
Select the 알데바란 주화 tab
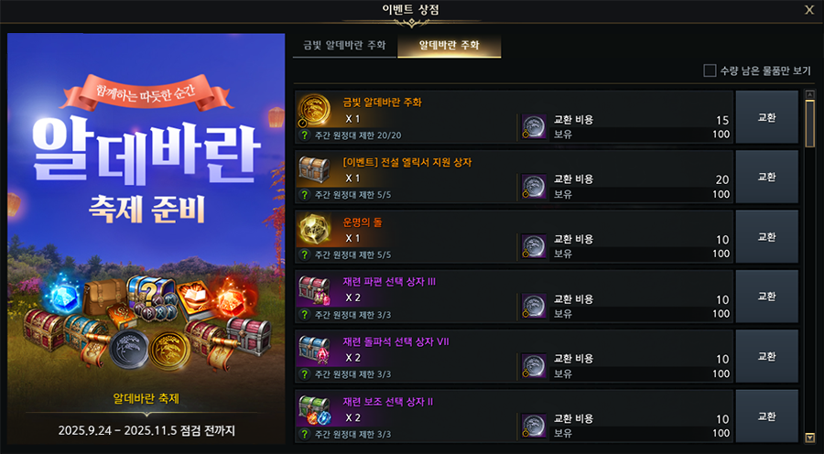(x=450, y=46)
